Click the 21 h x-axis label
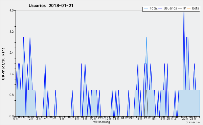The height and width of the screenshot is (125, 203). click(x=177, y=118)
